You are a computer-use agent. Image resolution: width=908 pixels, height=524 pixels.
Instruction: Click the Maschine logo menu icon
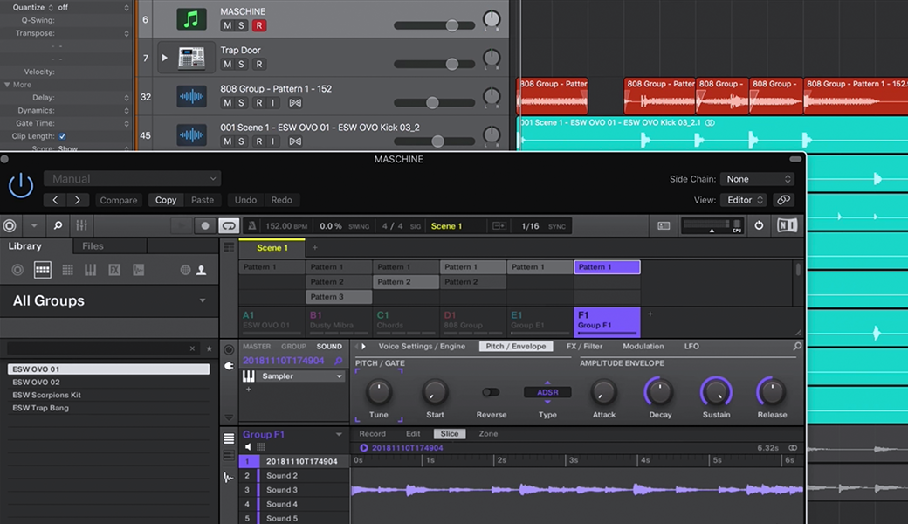point(10,226)
